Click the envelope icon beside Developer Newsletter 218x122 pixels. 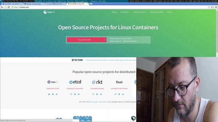pyautogui.click(x=88, y=102)
